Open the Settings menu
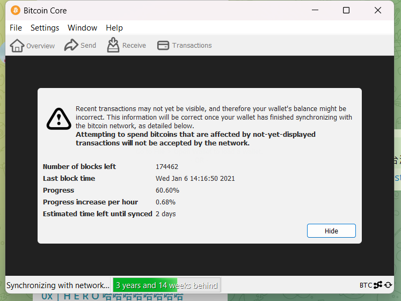 tap(45, 27)
